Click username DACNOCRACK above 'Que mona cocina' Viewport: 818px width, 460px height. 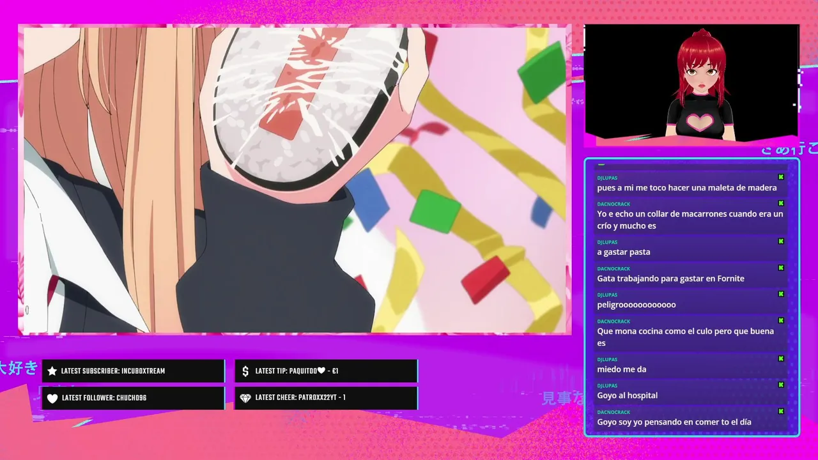[x=613, y=321]
